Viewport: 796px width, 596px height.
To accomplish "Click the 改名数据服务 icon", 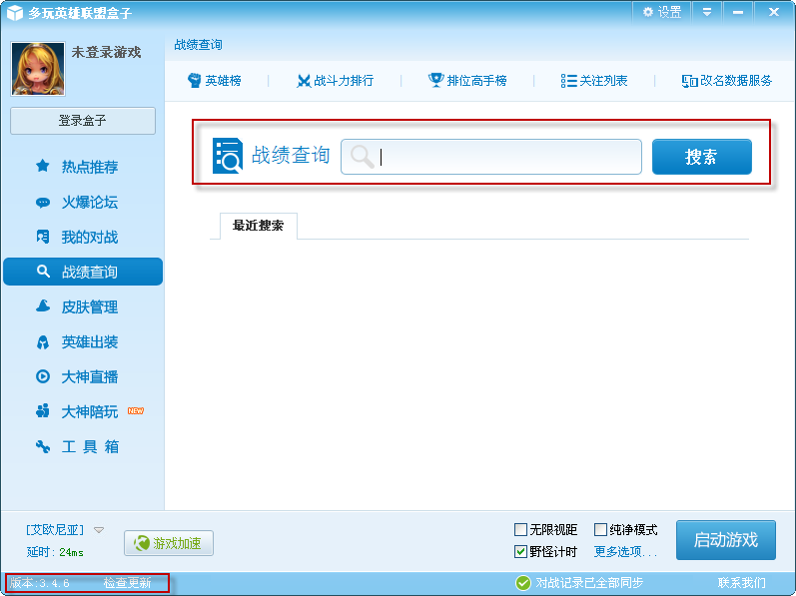I will click(689, 81).
